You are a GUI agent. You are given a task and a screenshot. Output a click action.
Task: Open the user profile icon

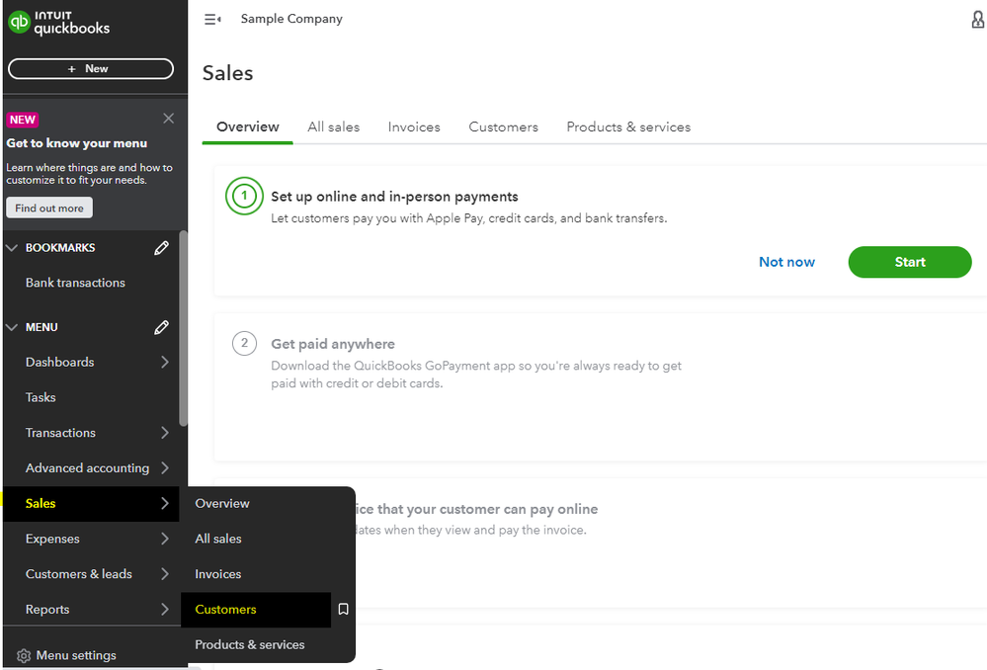(977, 20)
